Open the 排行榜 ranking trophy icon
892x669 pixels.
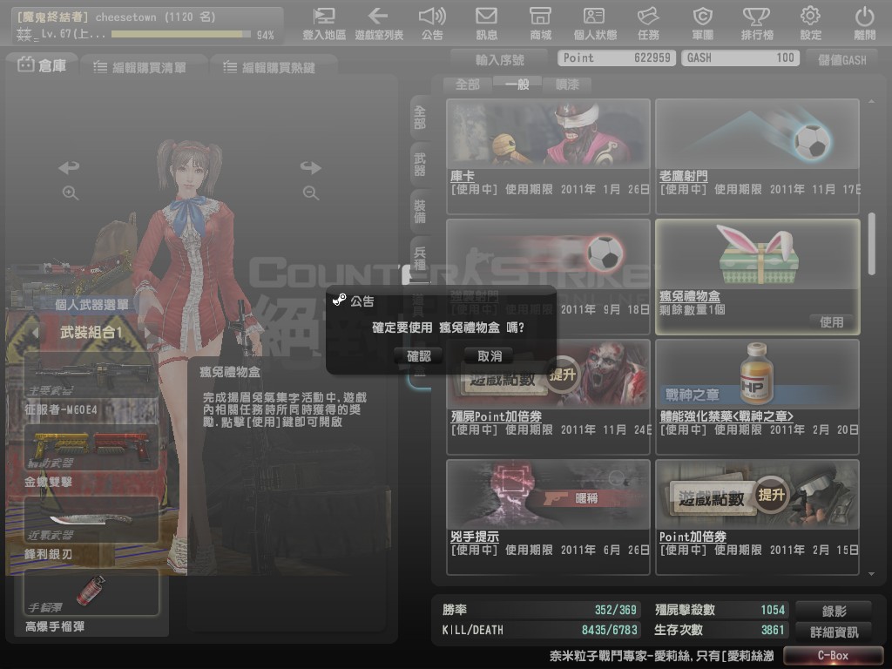point(757,24)
